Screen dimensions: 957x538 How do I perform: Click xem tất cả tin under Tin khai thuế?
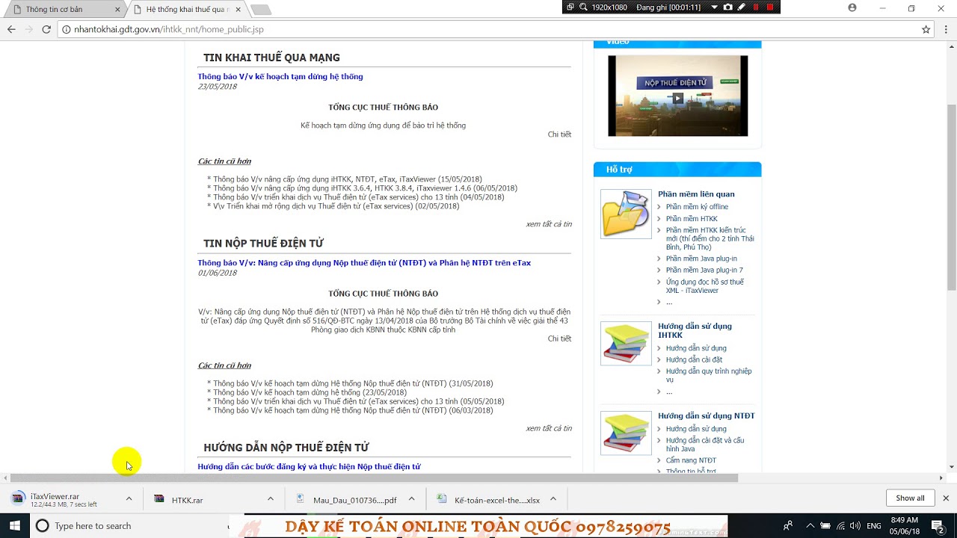[549, 224]
